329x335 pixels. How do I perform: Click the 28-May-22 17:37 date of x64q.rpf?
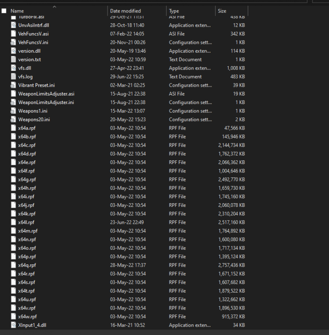coord(128,265)
